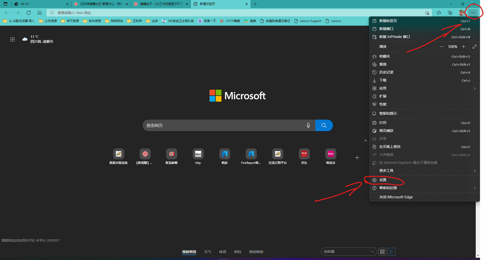Viewport: 484px width, 260px height.
Task: Enter full screen from zoom row
Action: click(x=474, y=47)
